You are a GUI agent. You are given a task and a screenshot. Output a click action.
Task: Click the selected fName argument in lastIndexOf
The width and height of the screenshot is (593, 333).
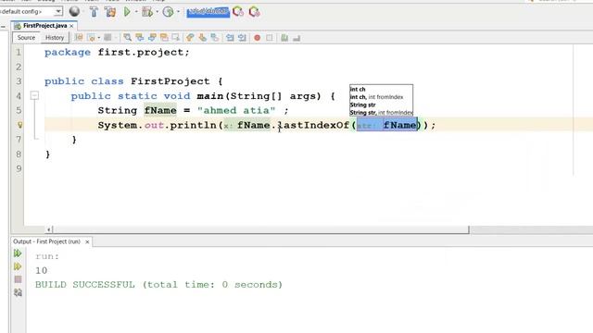[x=399, y=125]
